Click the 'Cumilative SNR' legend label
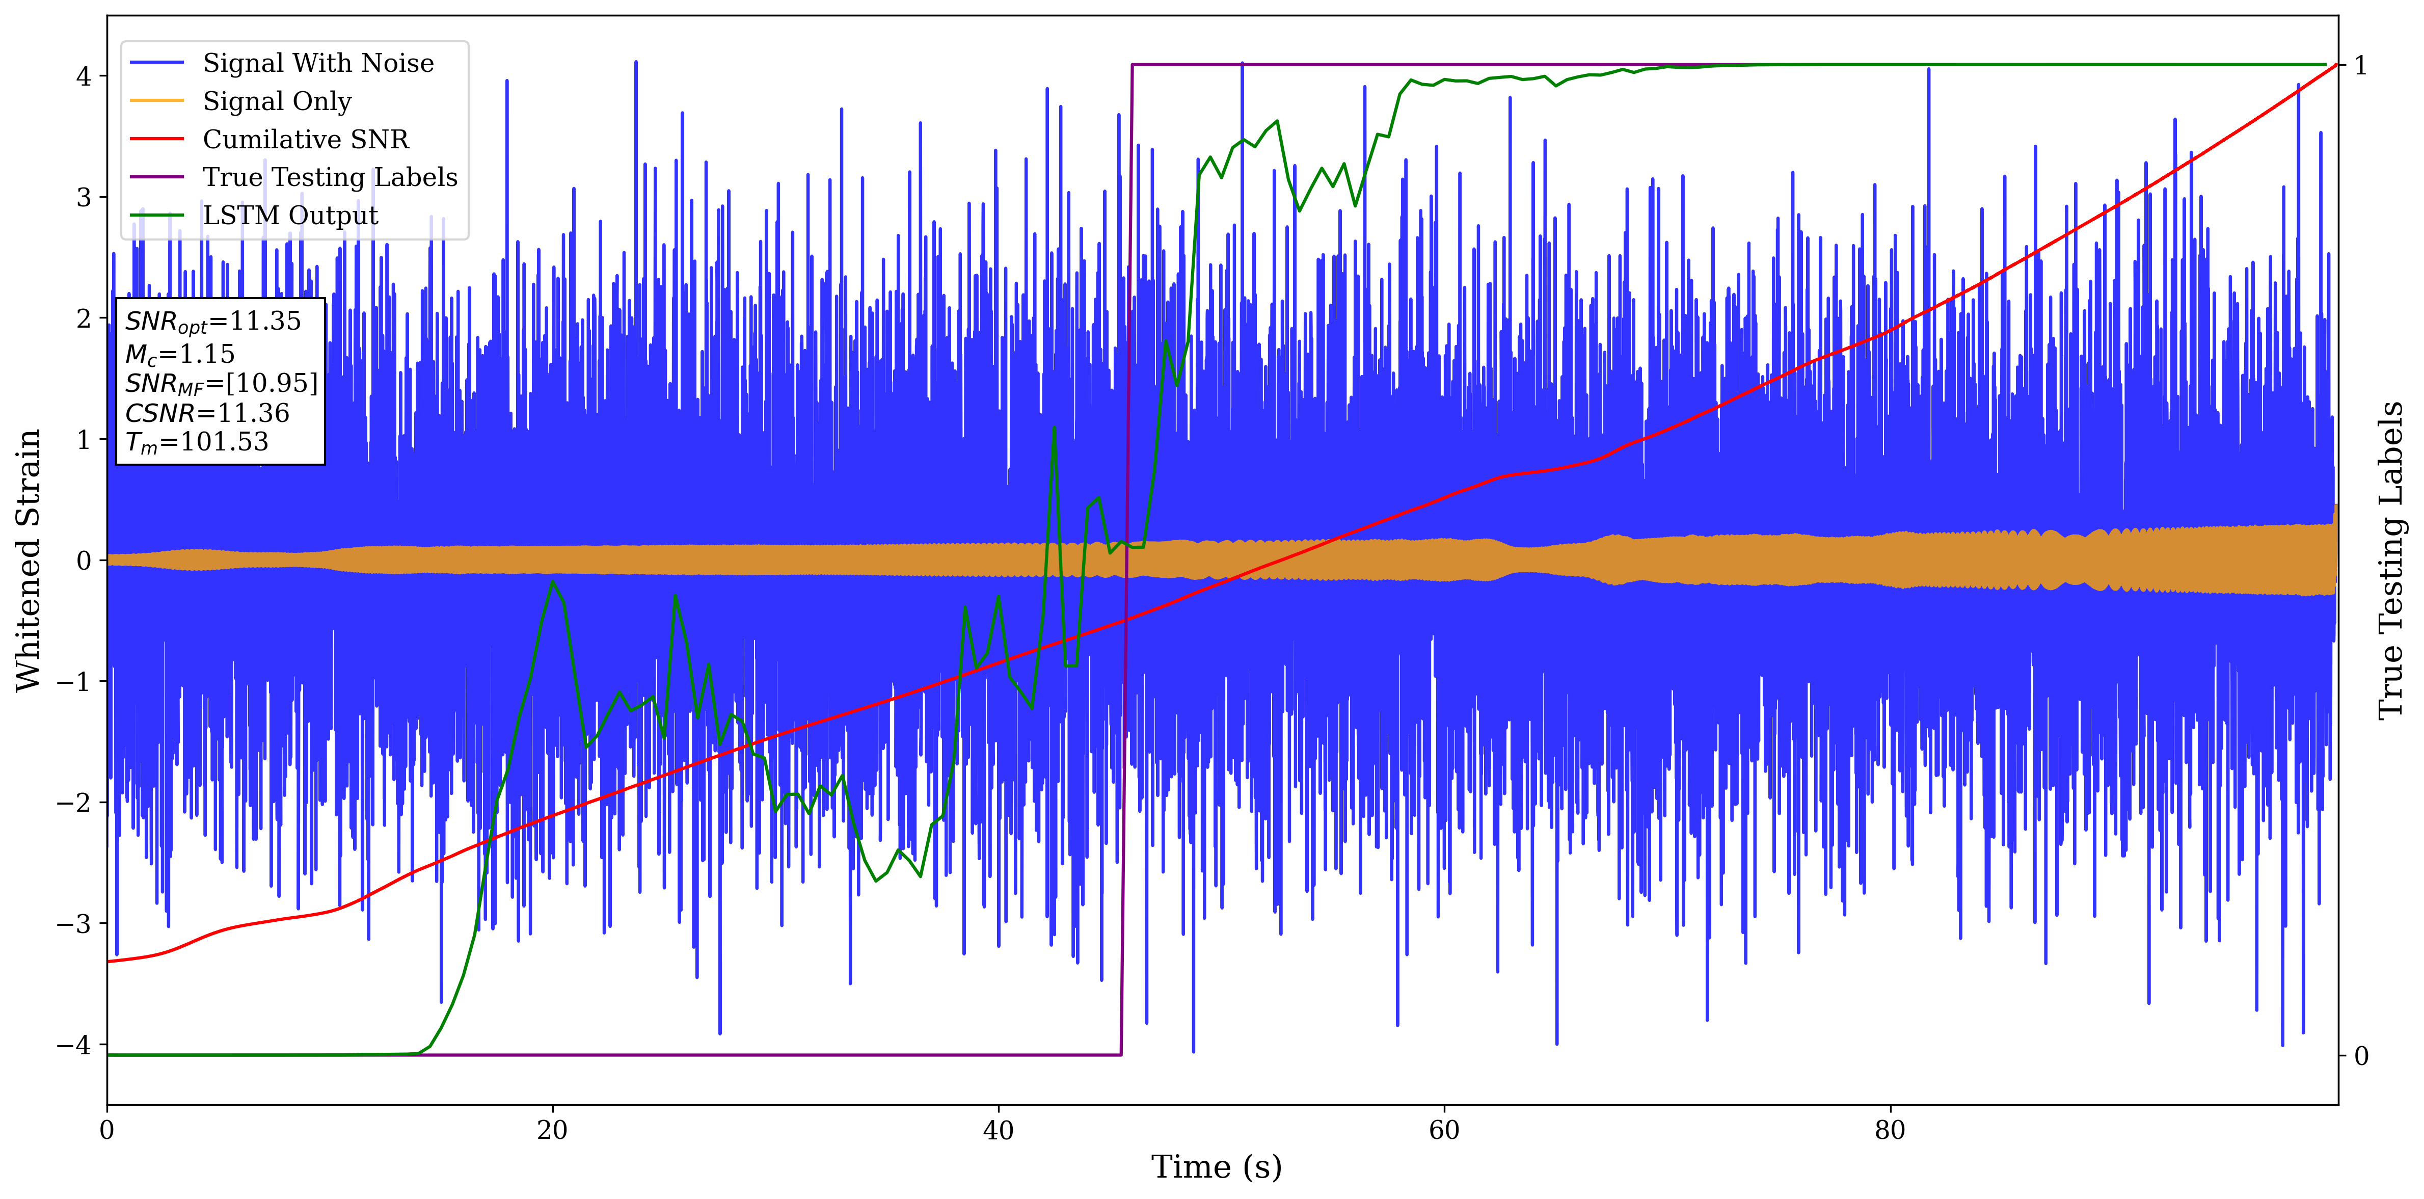Screen dimensions: 2424x1199 point(306,139)
